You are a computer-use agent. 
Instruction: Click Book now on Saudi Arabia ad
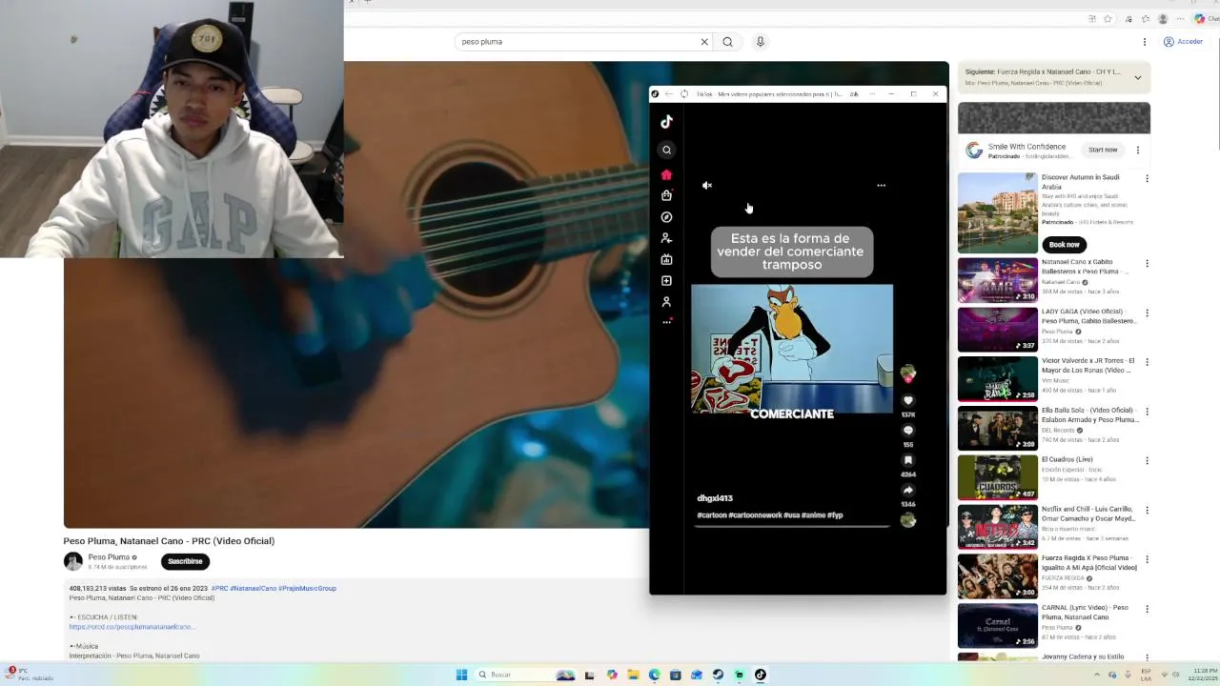coord(1064,245)
